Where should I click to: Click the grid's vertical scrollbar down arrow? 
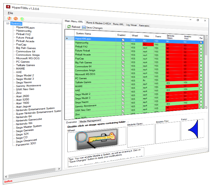[x=206, y=107]
